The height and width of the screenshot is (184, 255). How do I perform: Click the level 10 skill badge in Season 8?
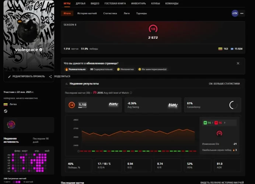tap(153, 29)
